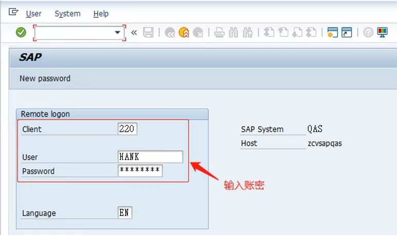Click the First Page icon
The height and width of the screenshot is (236, 397).
269,32
